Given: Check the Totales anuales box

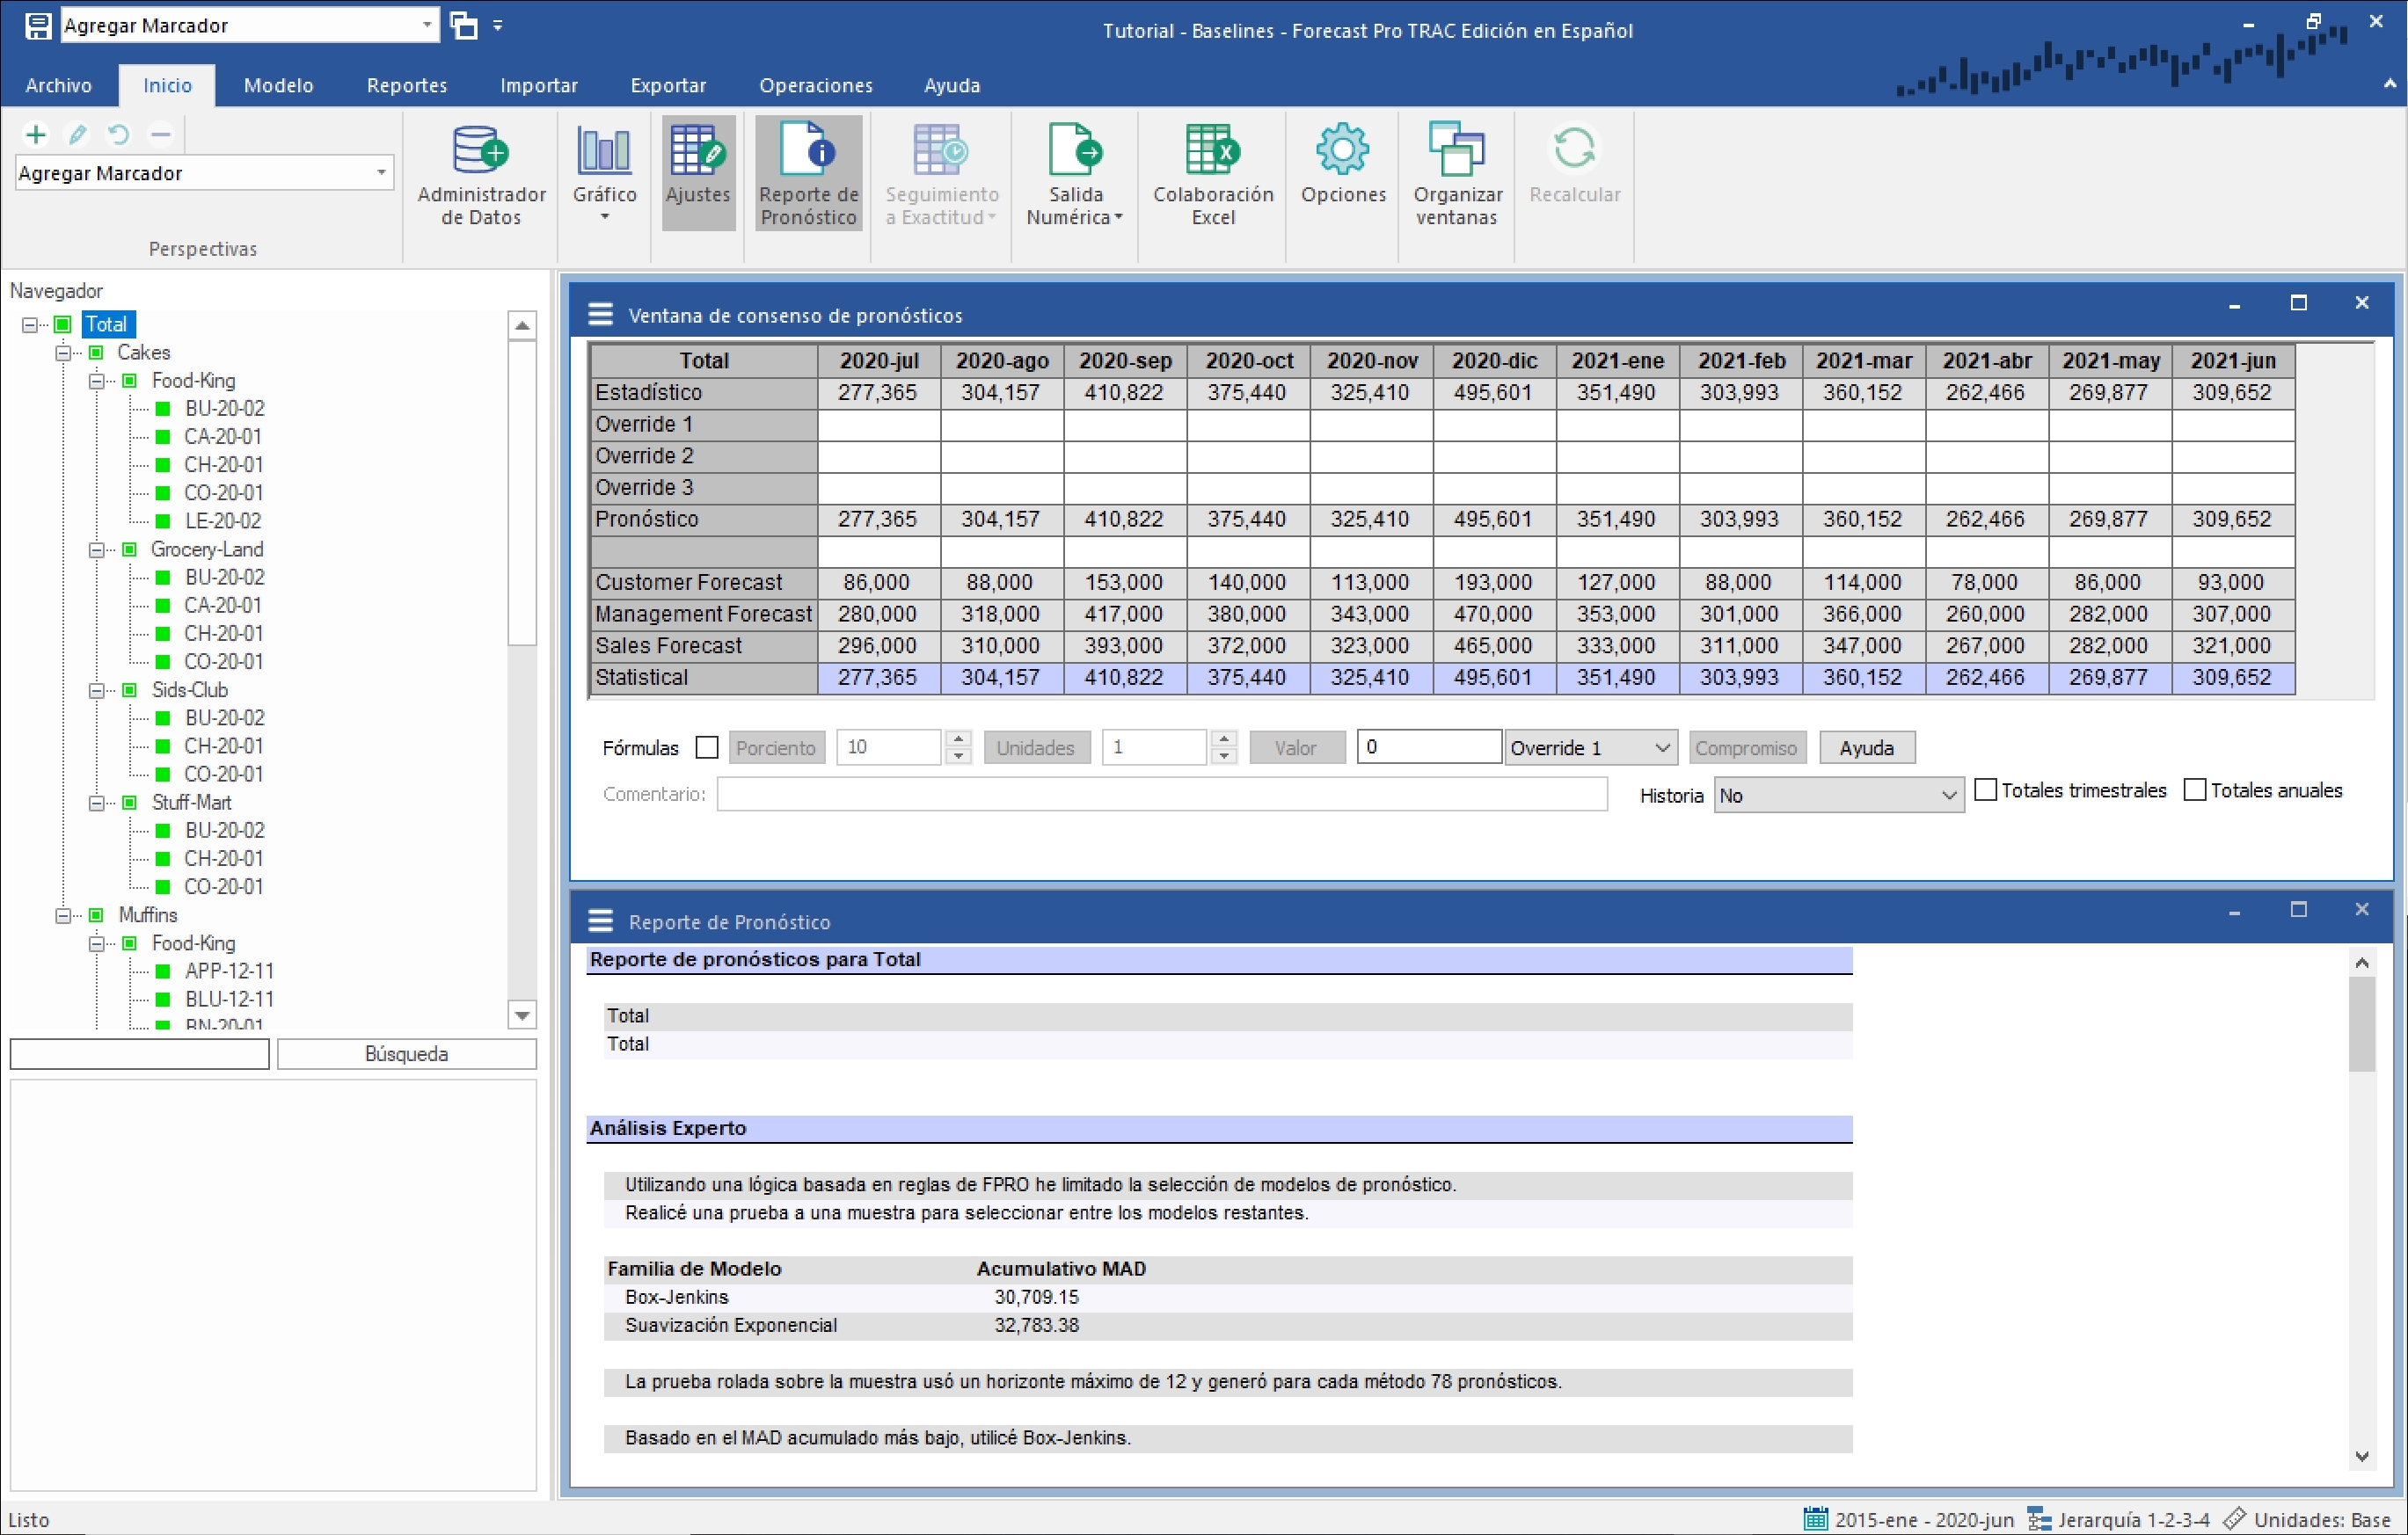Looking at the screenshot, I should [2194, 789].
